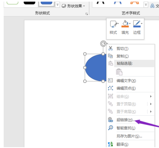Viewport: 159px width, 148px height.
Task: Expand the 置于顶层(R) submenu arrow
Action: (151, 104)
